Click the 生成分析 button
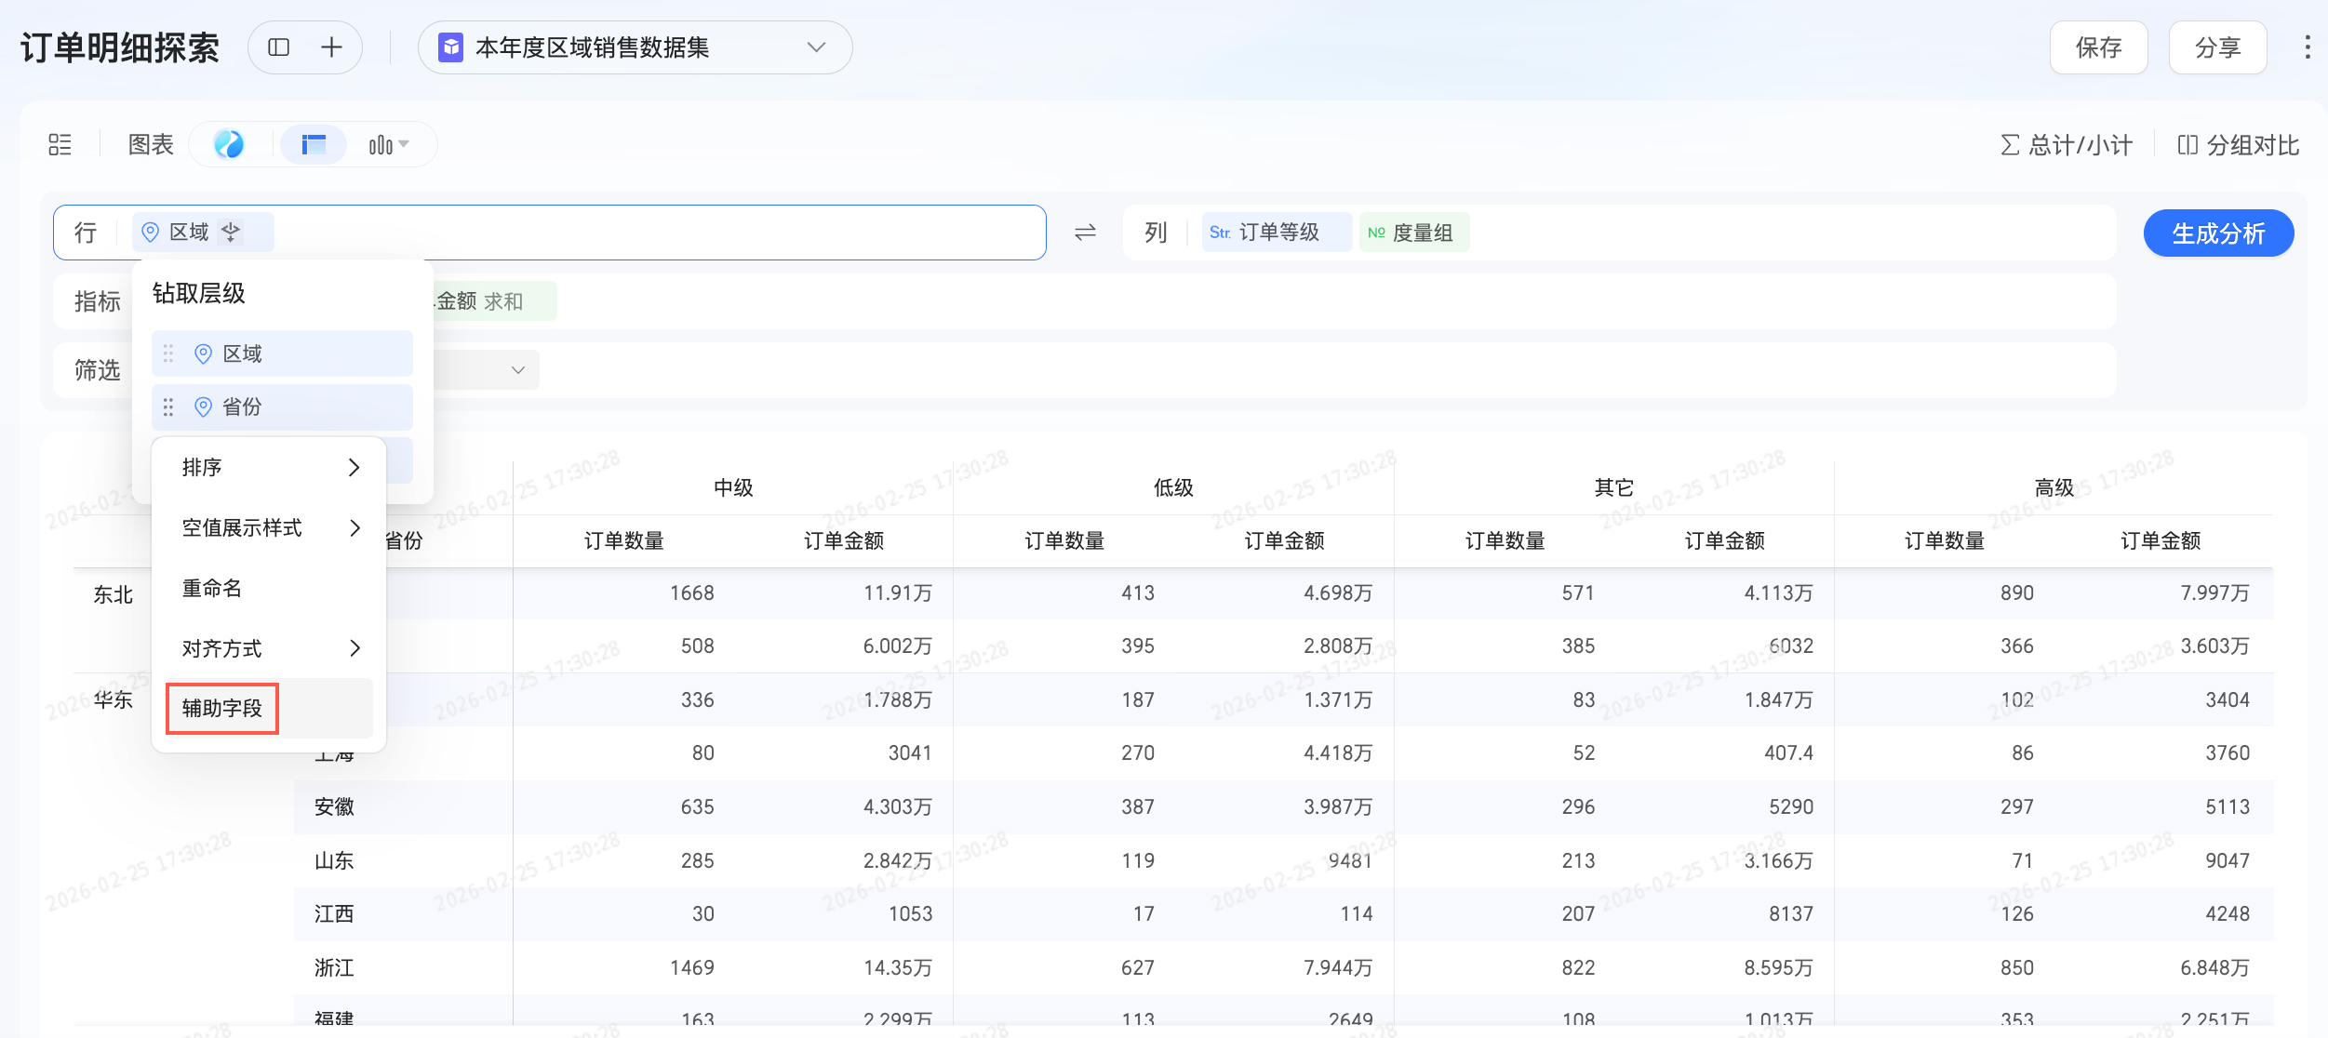 [x=2217, y=233]
